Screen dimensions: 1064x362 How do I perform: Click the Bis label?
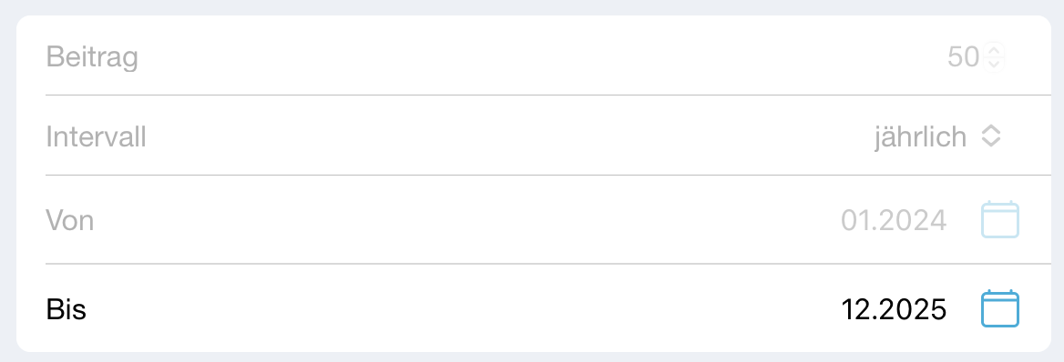[66, 310]
